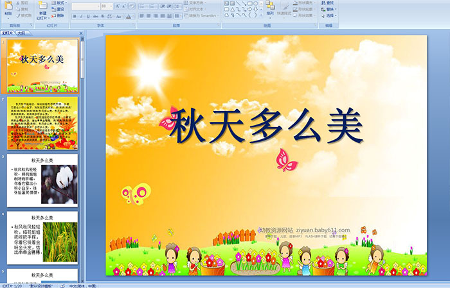Screen dimensions: 450x288
Task: Click the Increase Indent icon
Action: pos(169,6)
